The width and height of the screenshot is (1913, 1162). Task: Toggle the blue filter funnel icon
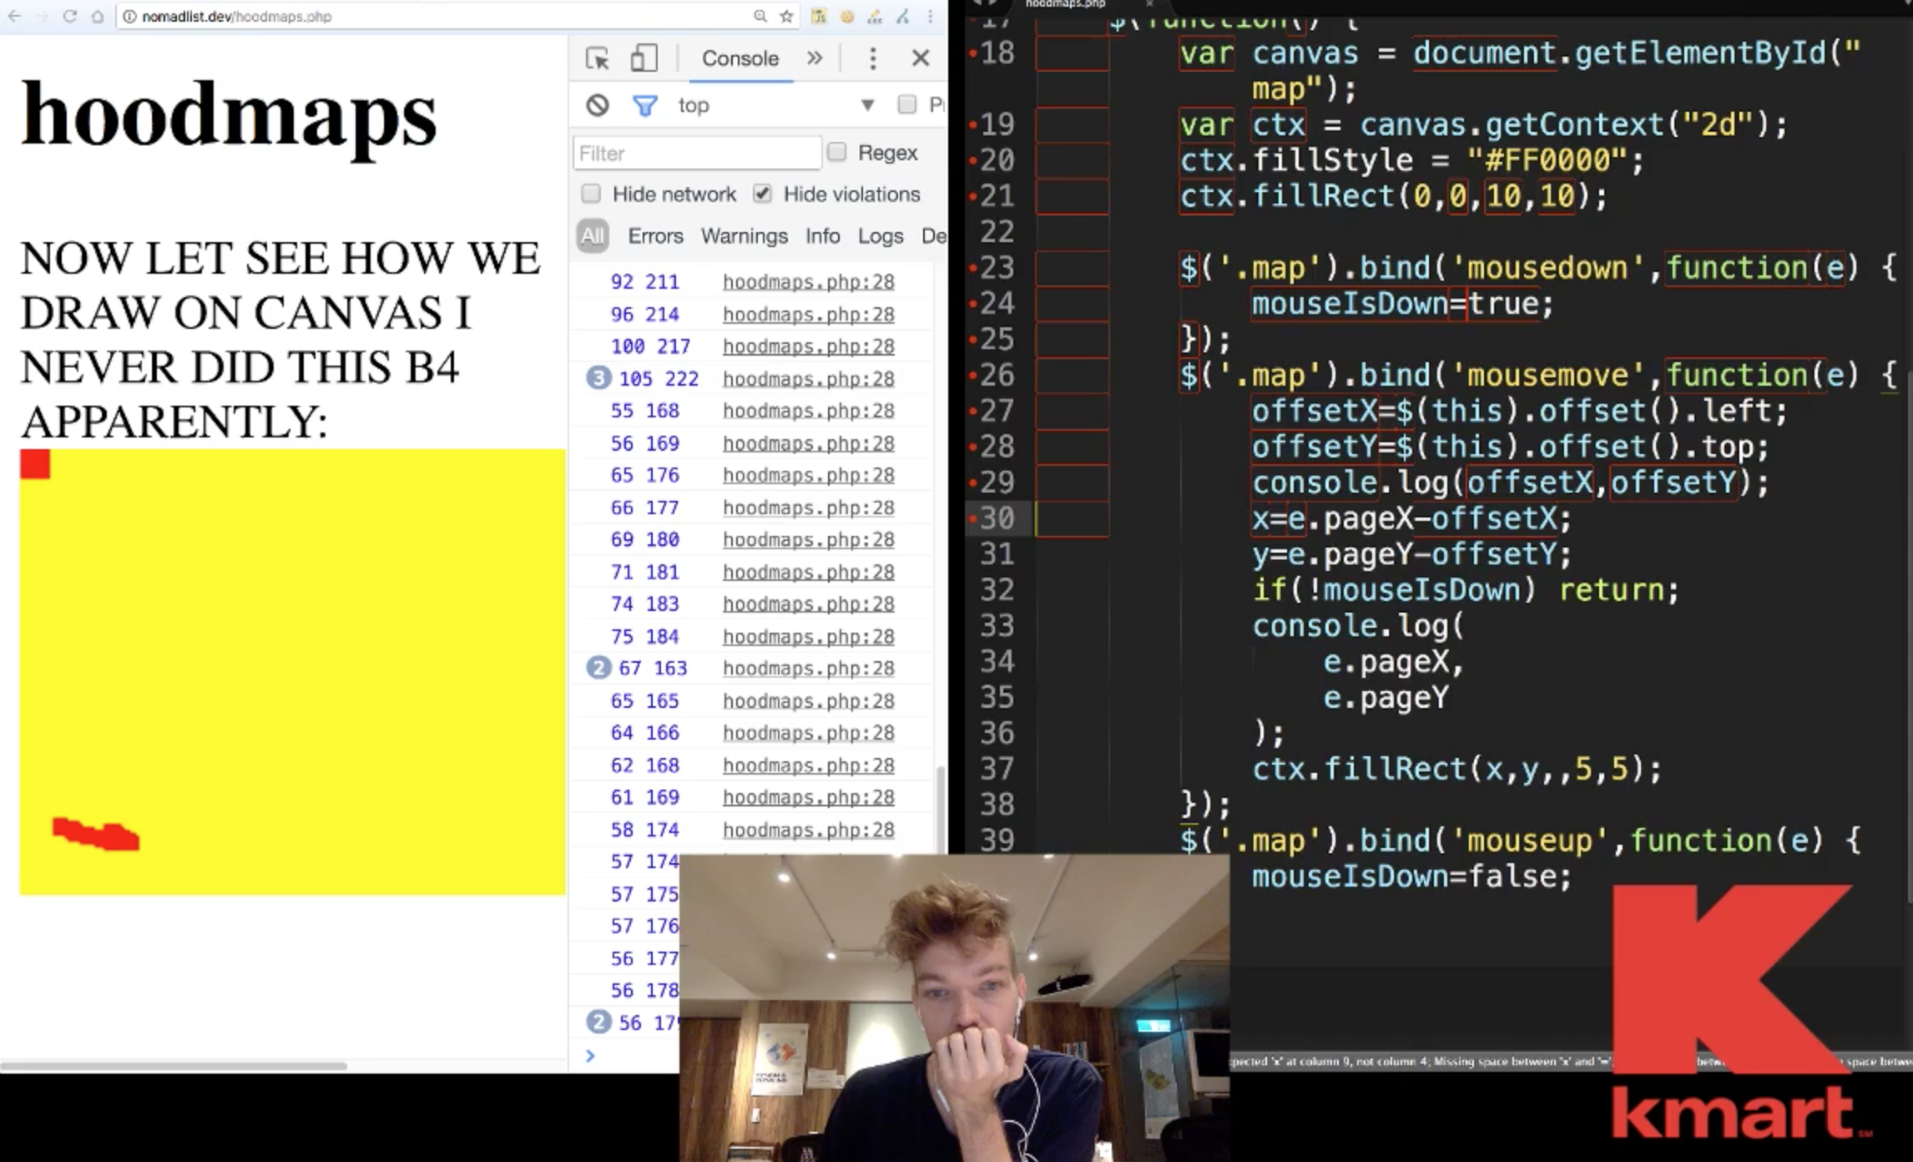click(644, 105)
